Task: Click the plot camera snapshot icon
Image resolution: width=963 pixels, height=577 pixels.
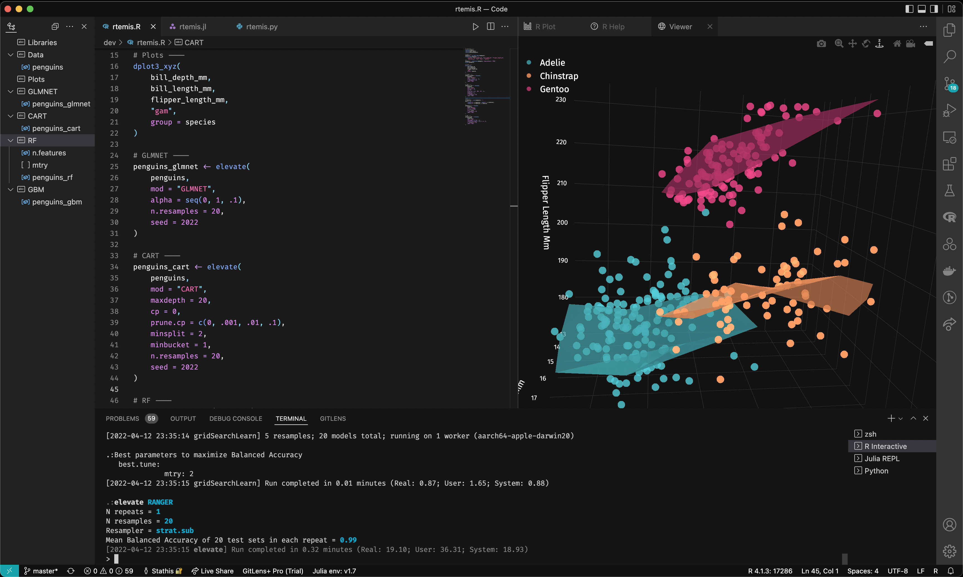Action: (821, 43)
